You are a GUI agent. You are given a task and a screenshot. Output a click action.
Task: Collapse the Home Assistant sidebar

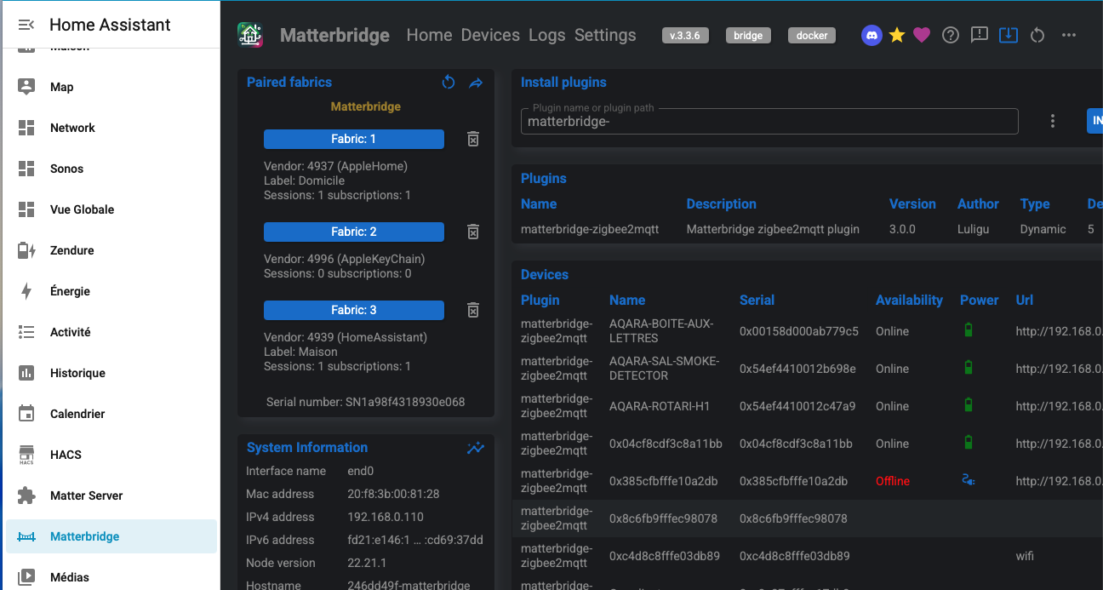[26, 25]
